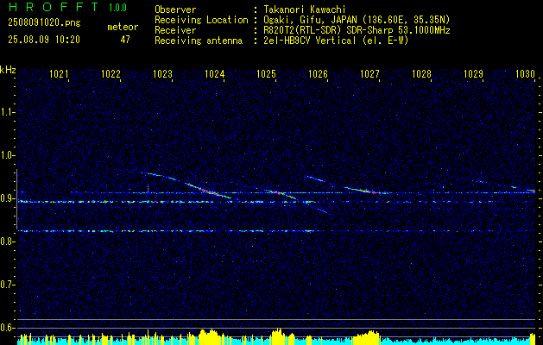Screen dimensions: 543x345
Task: Click the 1028 time axis marker
Action: (x=422, y=73)
